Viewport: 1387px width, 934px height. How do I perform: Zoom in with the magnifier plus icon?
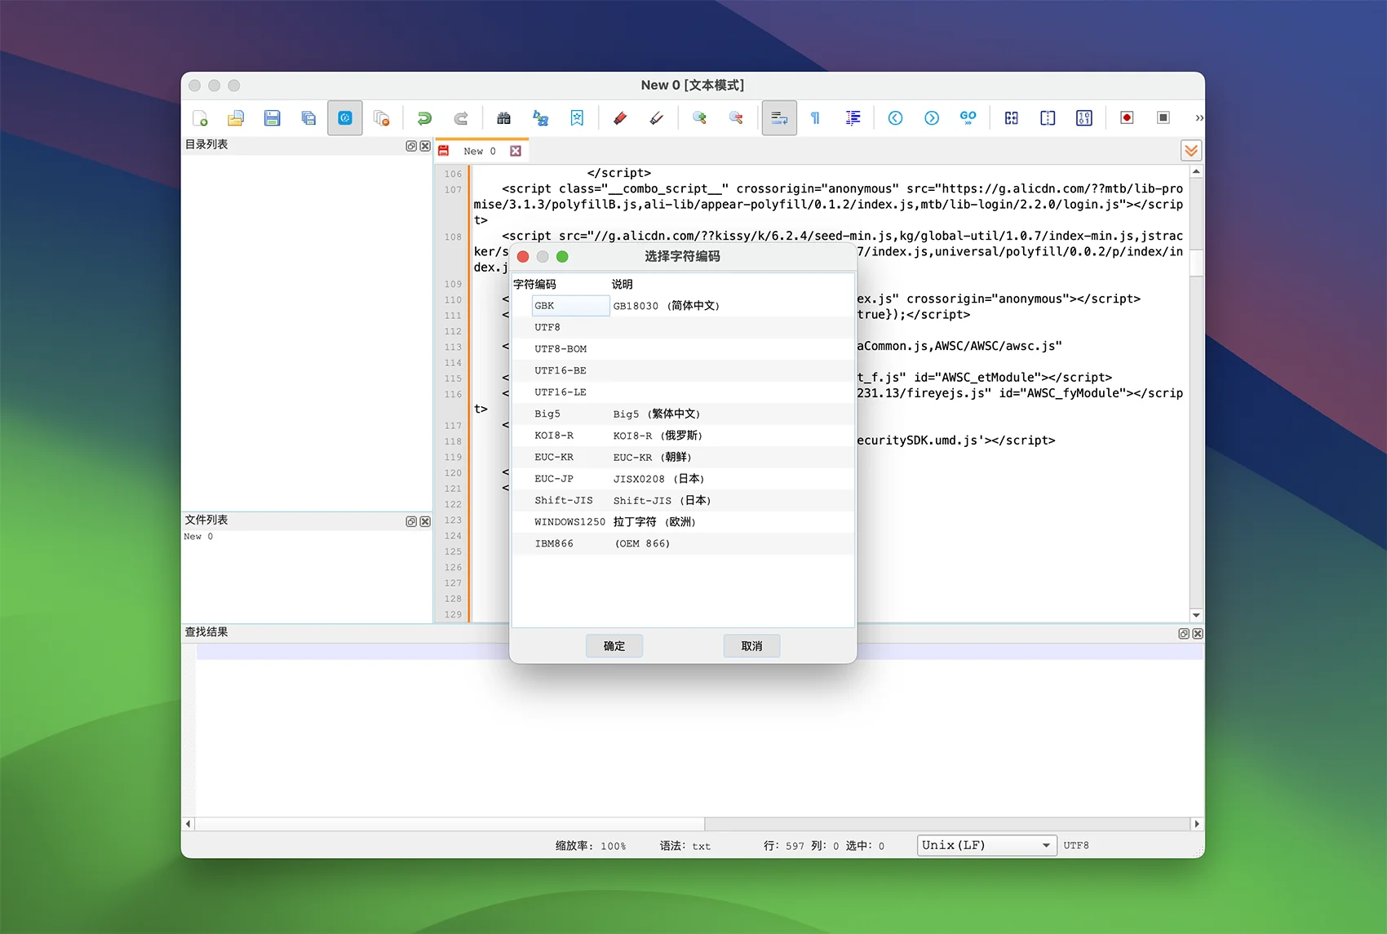coord(699,118)
